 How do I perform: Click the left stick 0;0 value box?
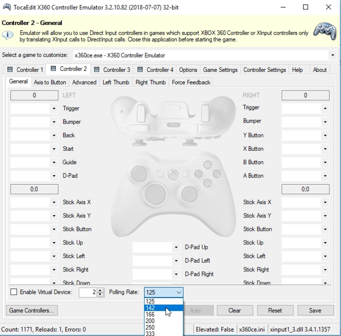click(x=34, y=189)
